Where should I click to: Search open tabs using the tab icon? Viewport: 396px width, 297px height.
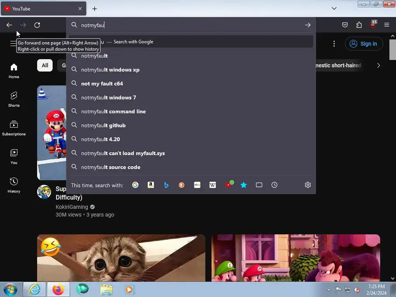[x=259, y=185]
